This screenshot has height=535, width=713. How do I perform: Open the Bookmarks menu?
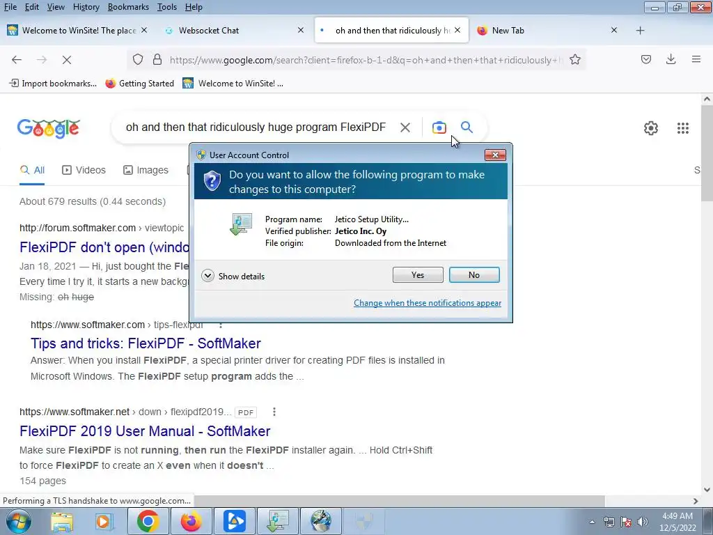pyautogui.click(x=128, y=7)
